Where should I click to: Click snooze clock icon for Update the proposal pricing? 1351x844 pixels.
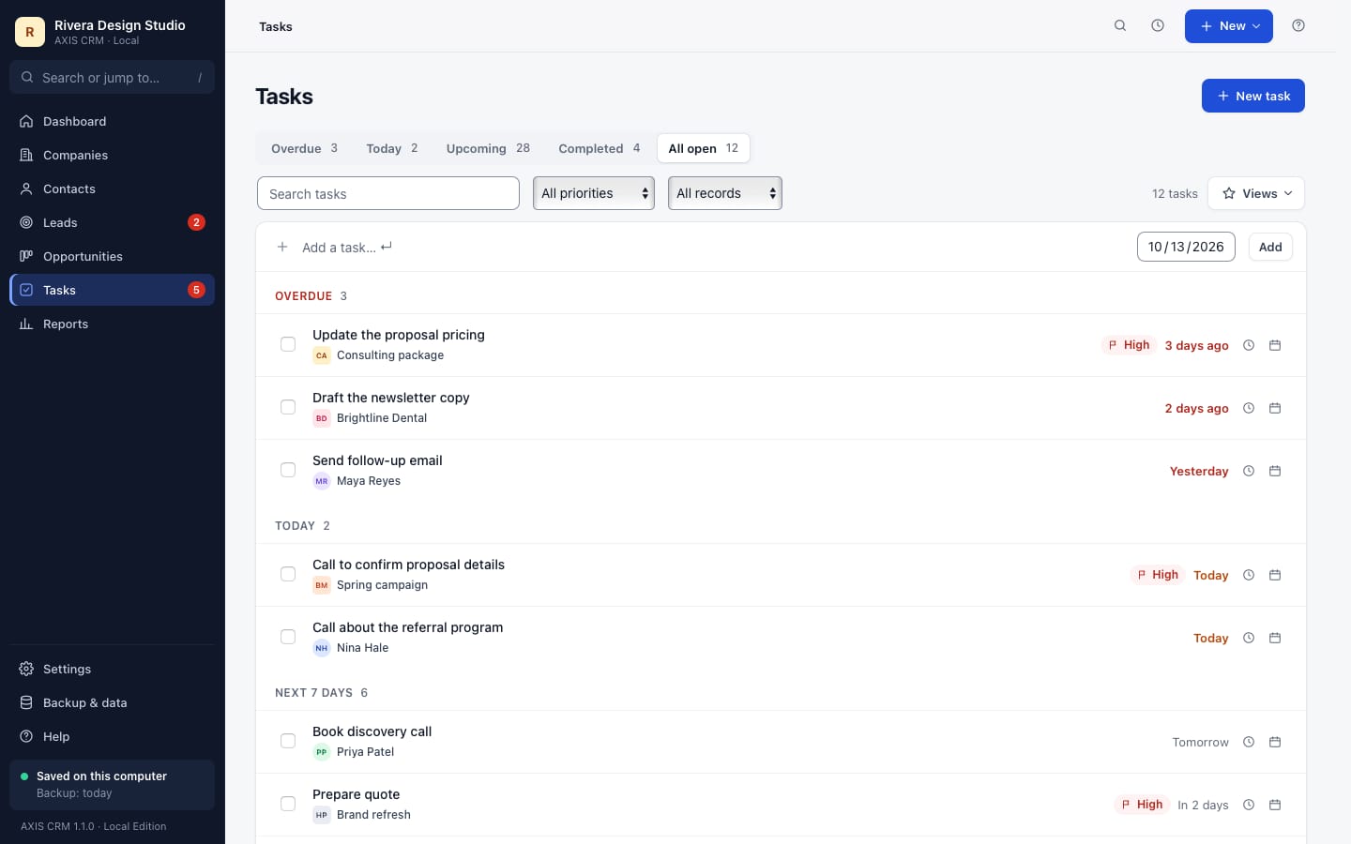click(x=1249, y=345)
